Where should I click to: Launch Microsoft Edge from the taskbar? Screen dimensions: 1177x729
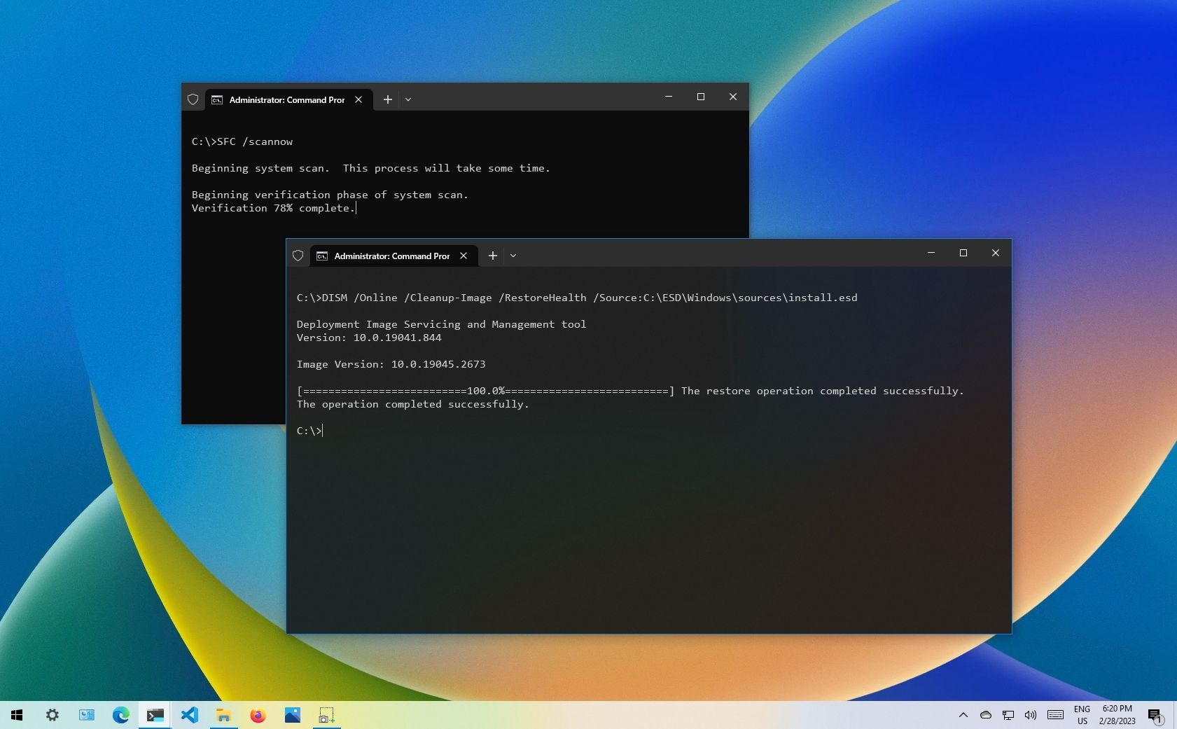point(120,715)
